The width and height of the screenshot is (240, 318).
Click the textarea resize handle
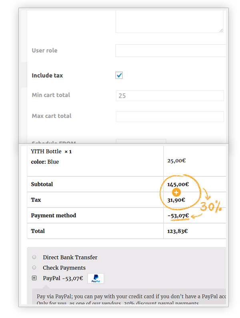pos(221,30)
